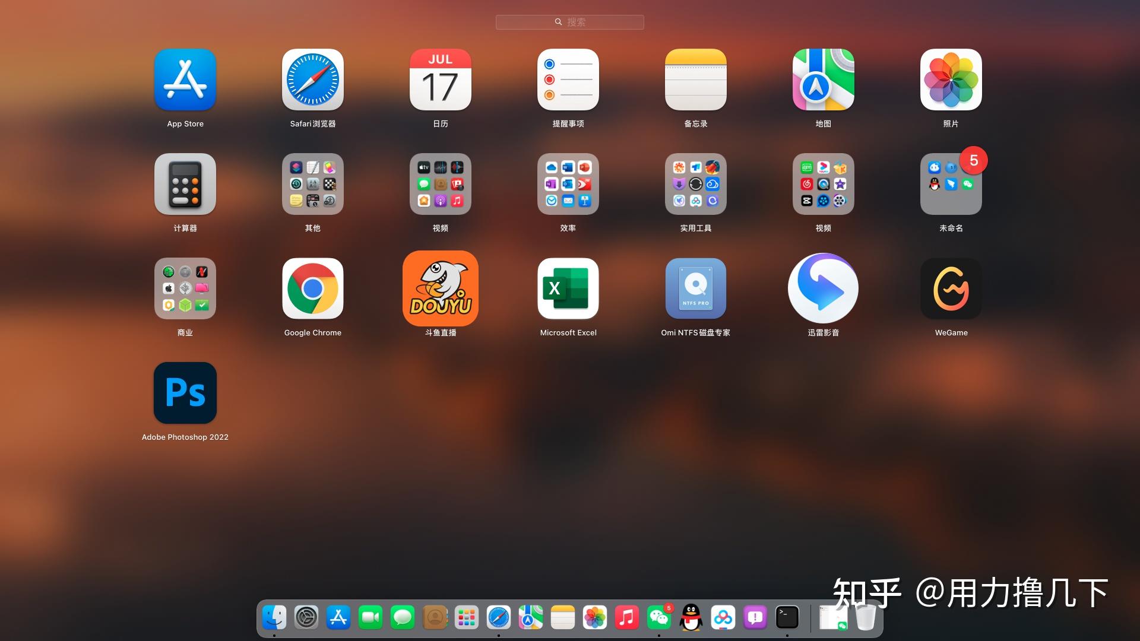The height and width of the screenshot is (641, 1140).
Task: Open the Calculator app
Action: (x=185, y=184)
